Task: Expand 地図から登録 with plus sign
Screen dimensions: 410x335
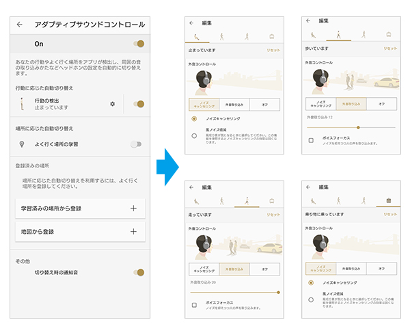Action: (x=133, y=232)
